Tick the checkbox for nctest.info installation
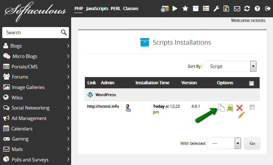273x165 pixels. pos(252,107)
